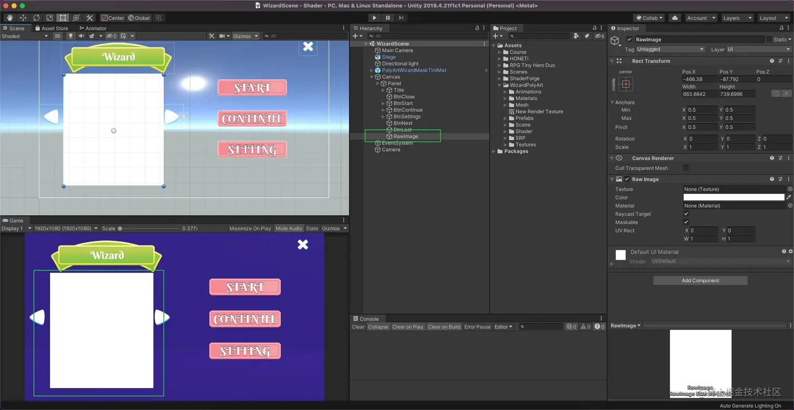Toggle 2D mode in Scene view
794x410 pixels.
coord(57,36)
